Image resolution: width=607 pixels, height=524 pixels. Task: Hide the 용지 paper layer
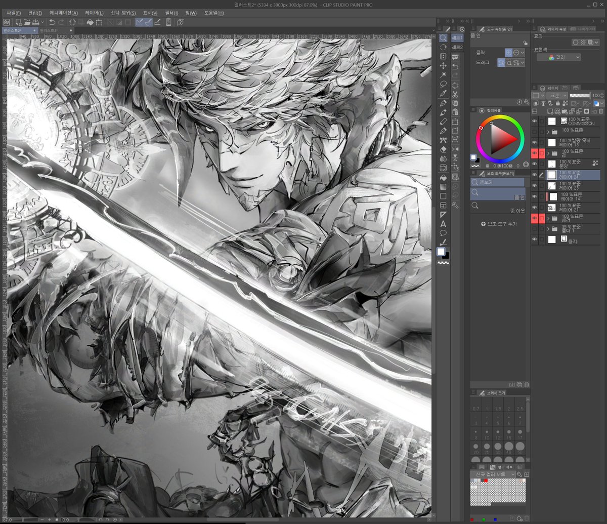click(x=534, y=240)
